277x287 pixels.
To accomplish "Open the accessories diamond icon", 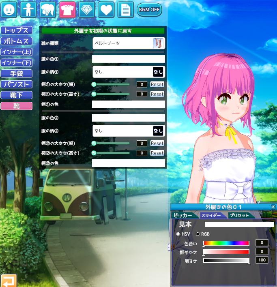I will 87,9.
